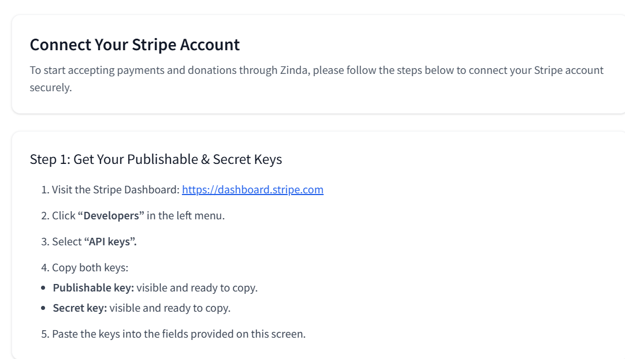
Task: Click the intro paragraph mentioning Zinda
Action: [x=317, y=78]
